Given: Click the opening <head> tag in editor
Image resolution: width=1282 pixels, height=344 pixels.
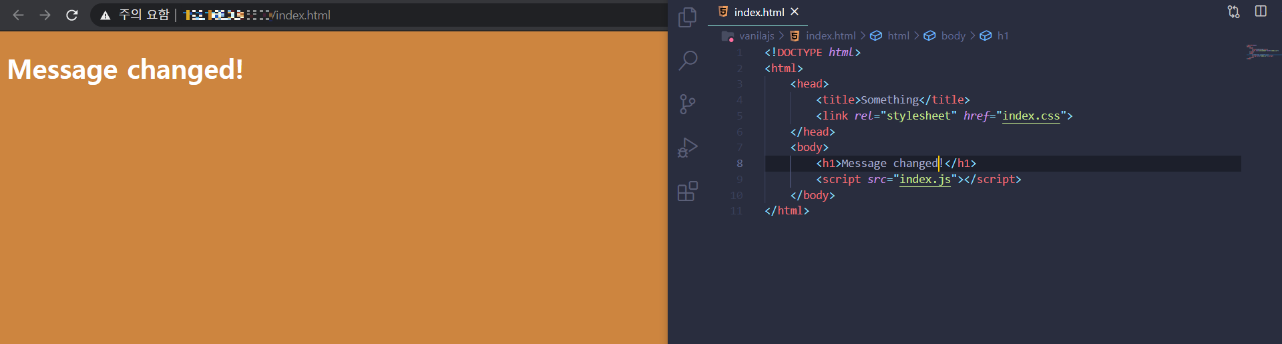Looking at the screenshot, I should click(809, 83).
